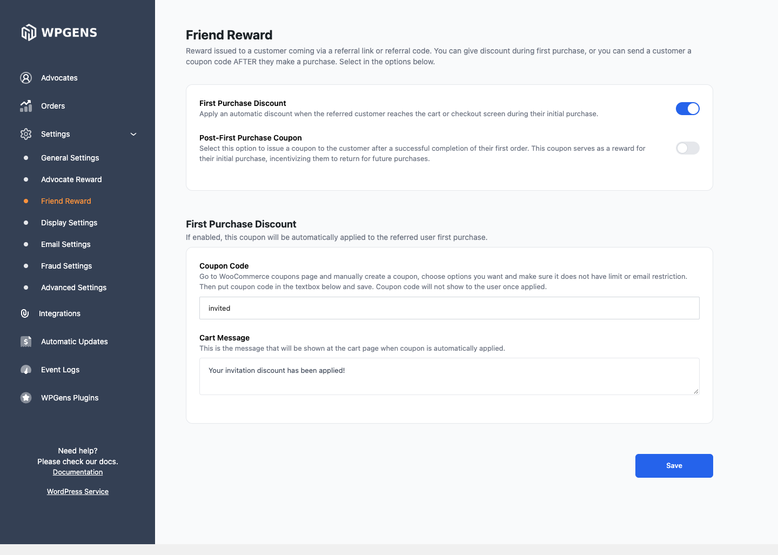Open the Integrations page
The width and height of the screenshot is (778, 555).
click(59, 313)
